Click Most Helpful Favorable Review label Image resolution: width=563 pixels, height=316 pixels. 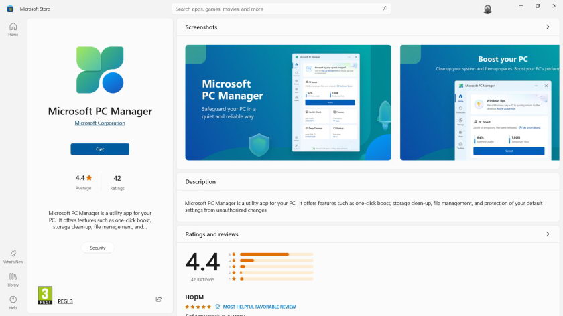(x=259, y=307)
